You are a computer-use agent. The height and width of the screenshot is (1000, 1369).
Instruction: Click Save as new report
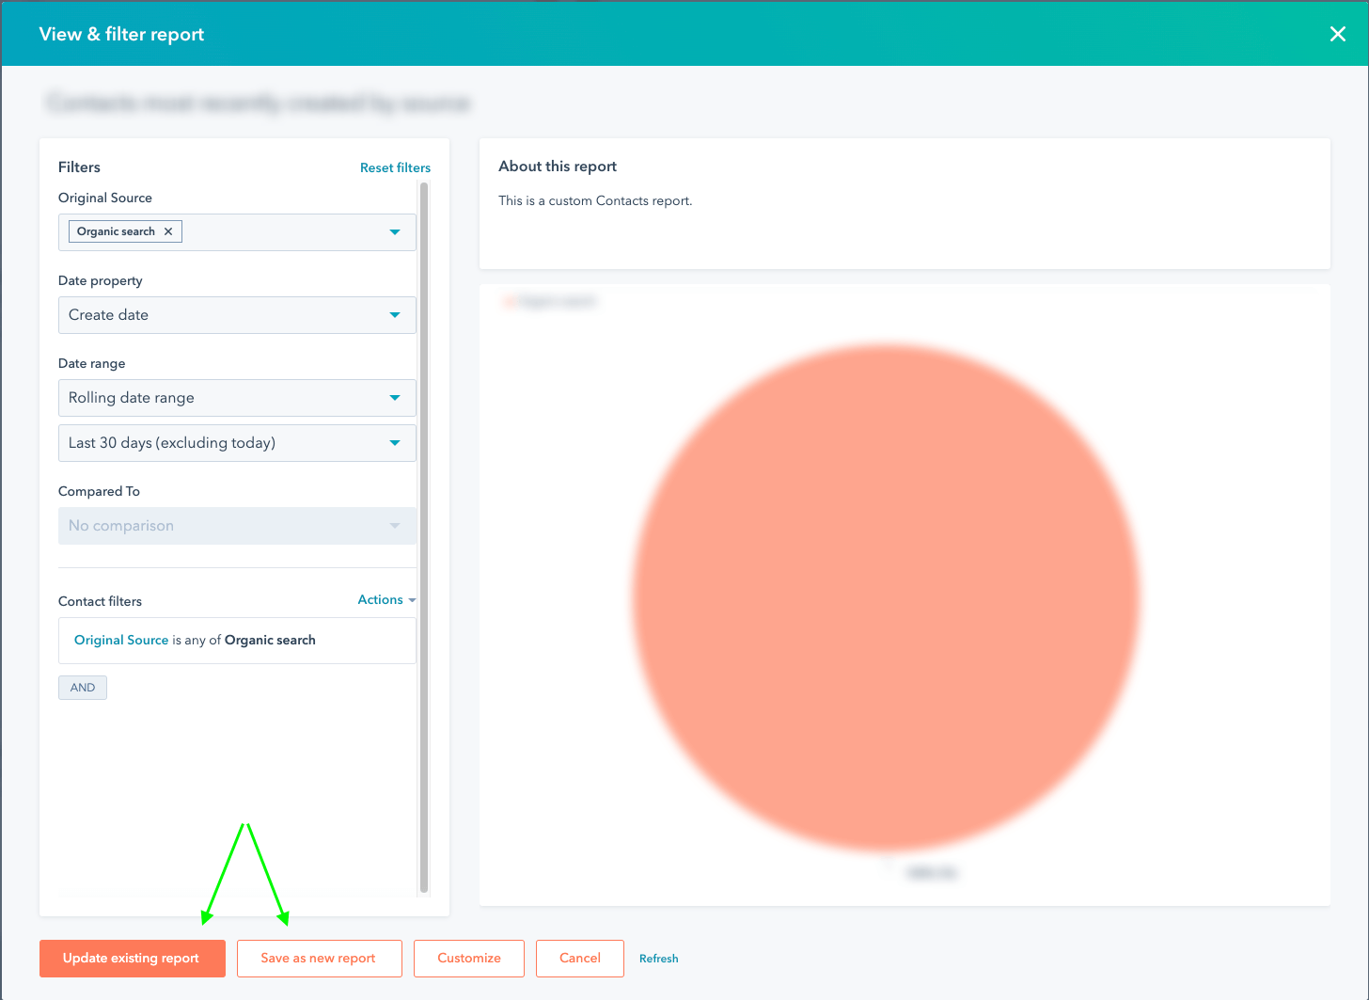[319, 958]
